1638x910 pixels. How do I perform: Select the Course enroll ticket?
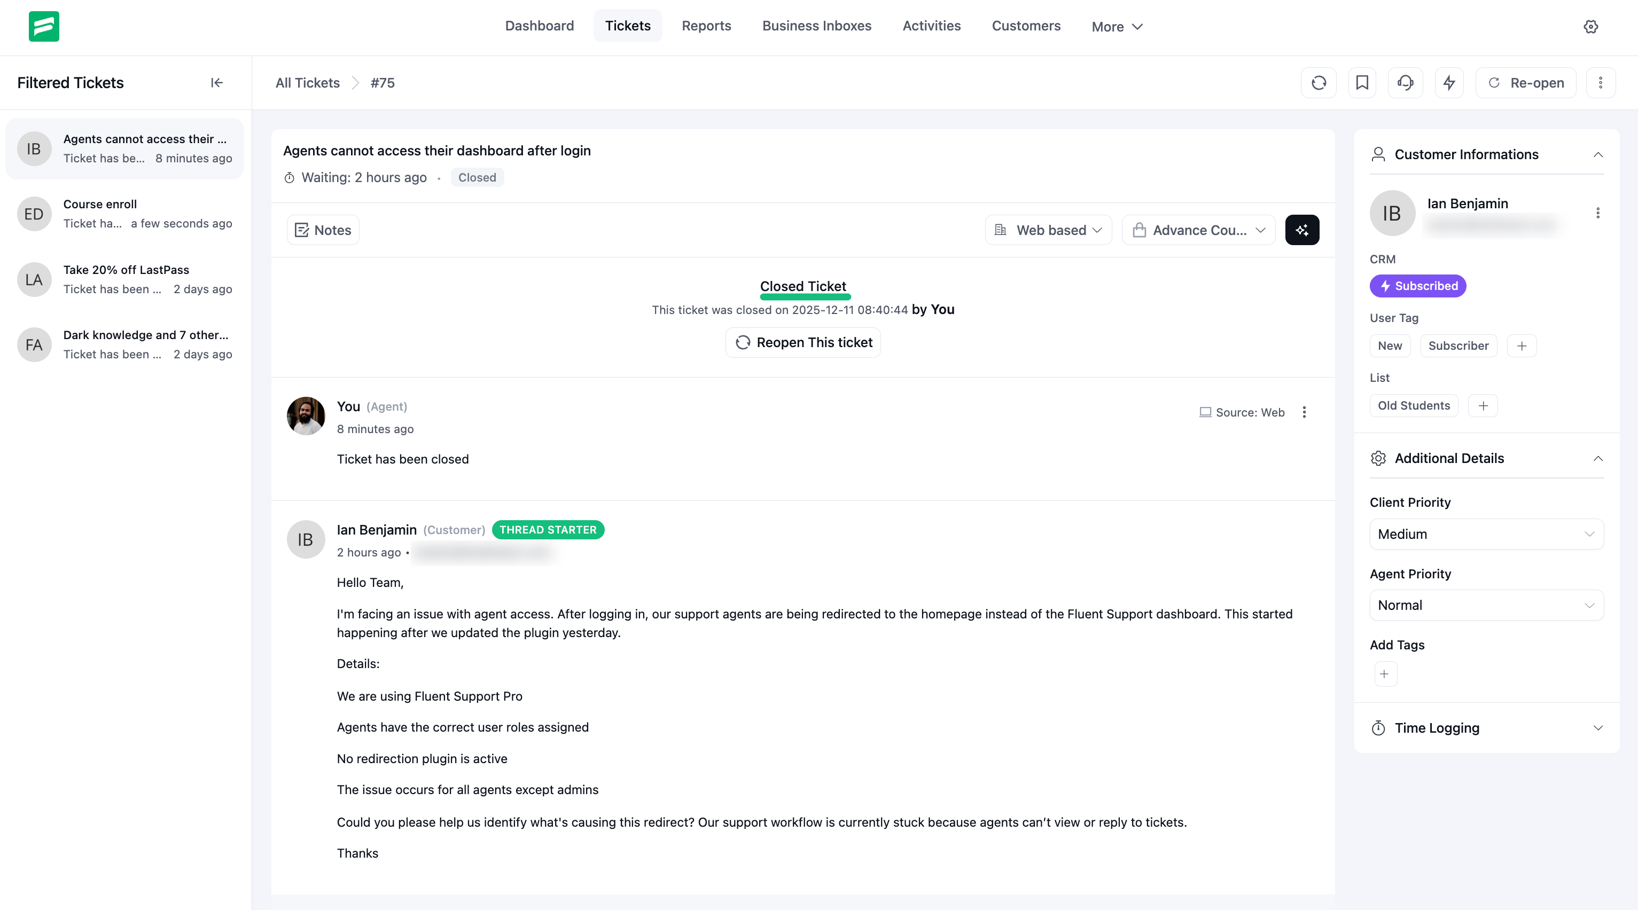124,214
